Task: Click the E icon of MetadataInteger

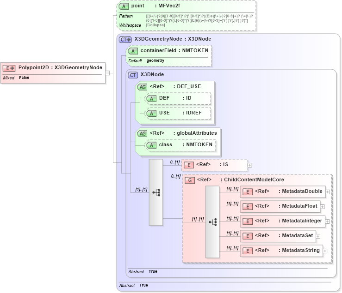Action: coord(248,221)
